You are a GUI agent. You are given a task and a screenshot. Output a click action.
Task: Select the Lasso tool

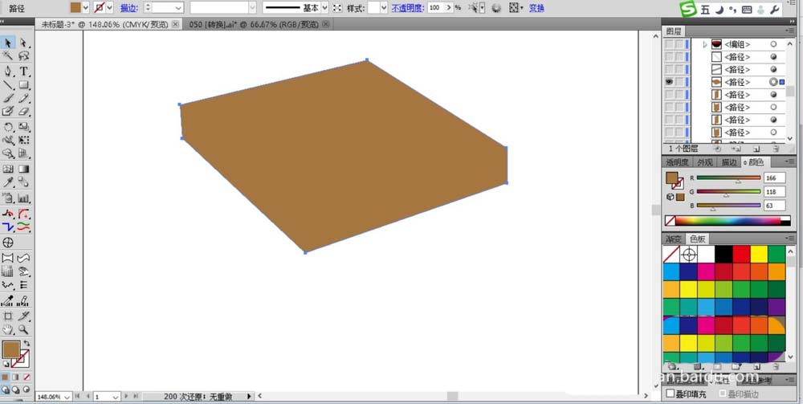coord(23,55)
